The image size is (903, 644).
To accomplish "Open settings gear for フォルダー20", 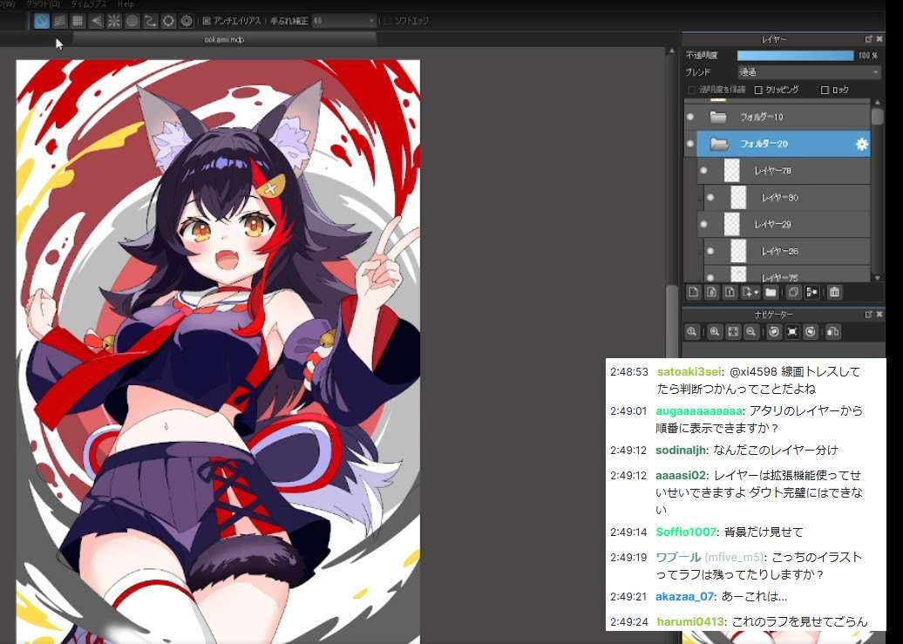I will tap(861, 144).
